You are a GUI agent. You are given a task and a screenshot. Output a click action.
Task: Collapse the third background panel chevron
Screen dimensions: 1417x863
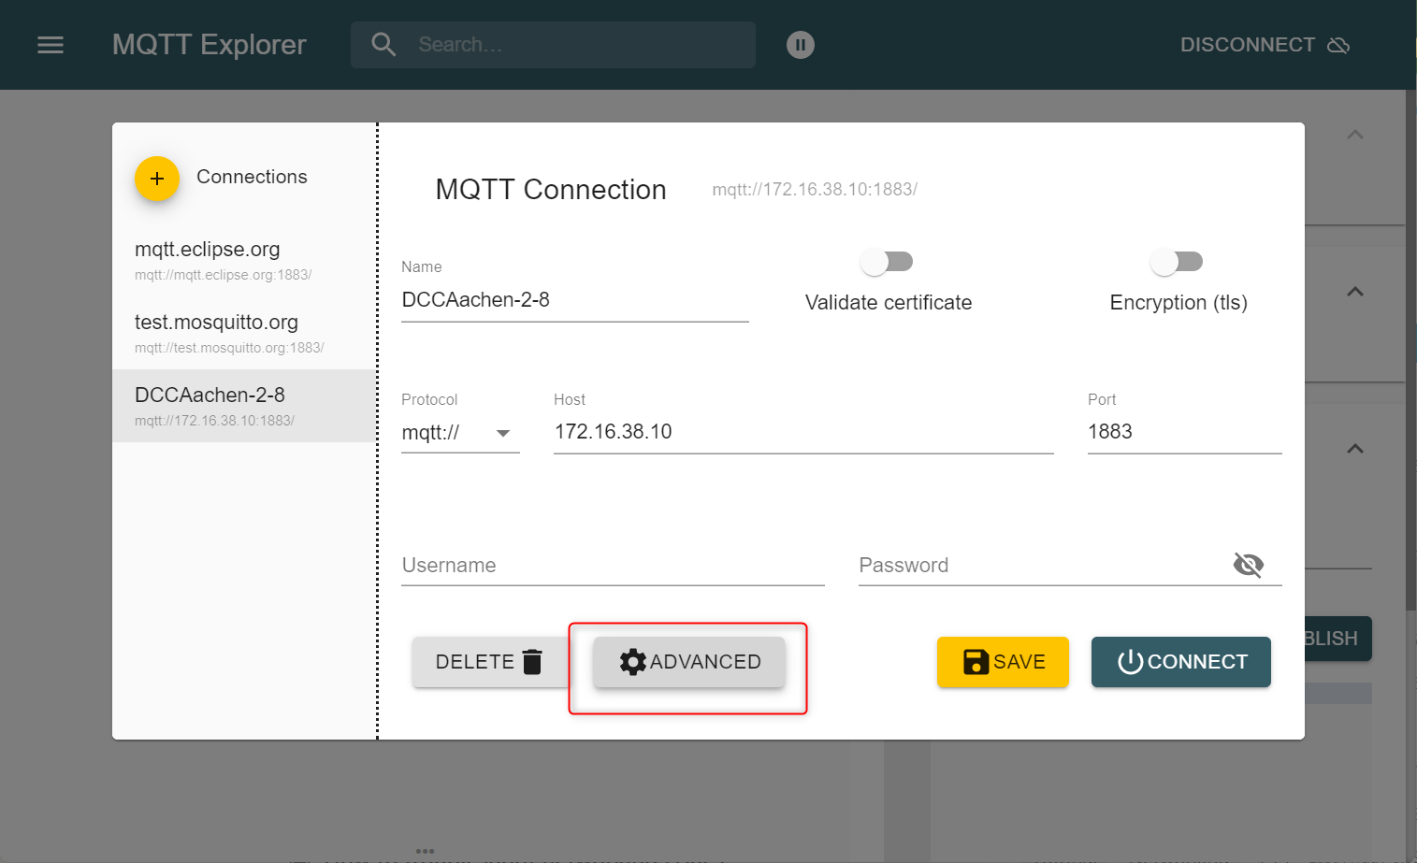pos(1354,449)
